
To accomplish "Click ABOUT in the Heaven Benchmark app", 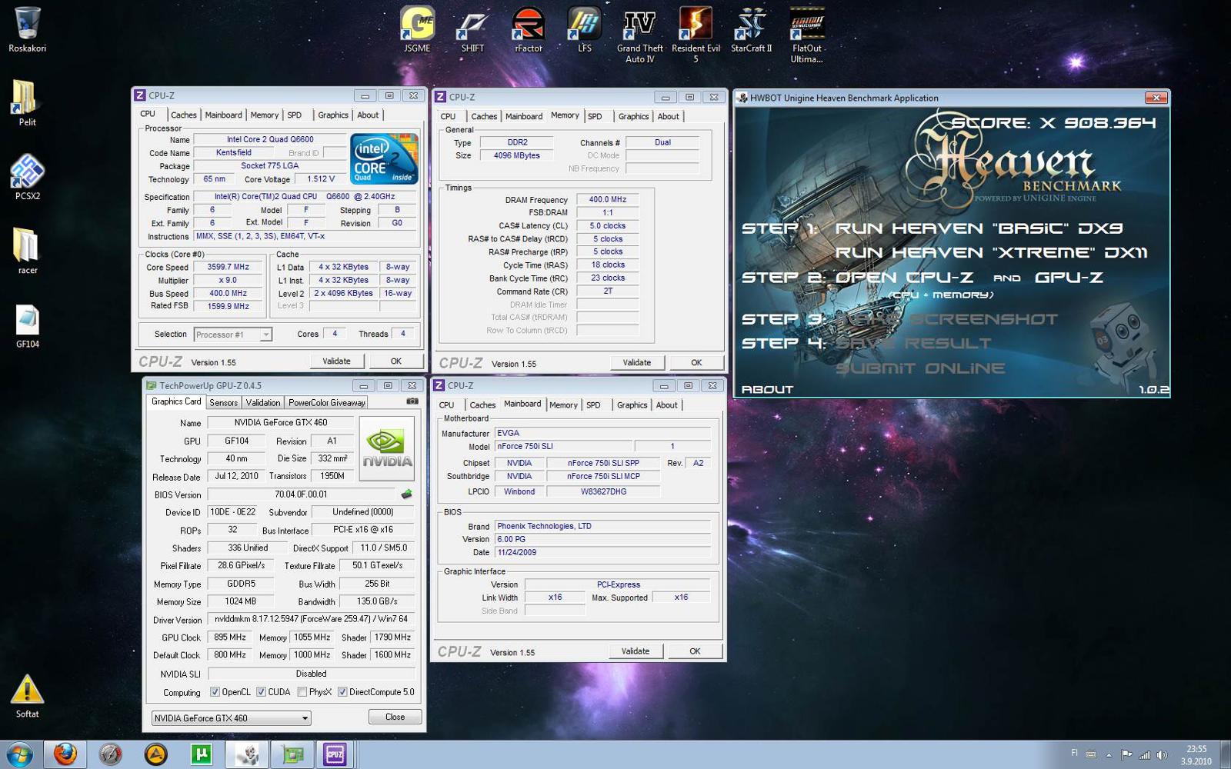I will click(767, 390).
